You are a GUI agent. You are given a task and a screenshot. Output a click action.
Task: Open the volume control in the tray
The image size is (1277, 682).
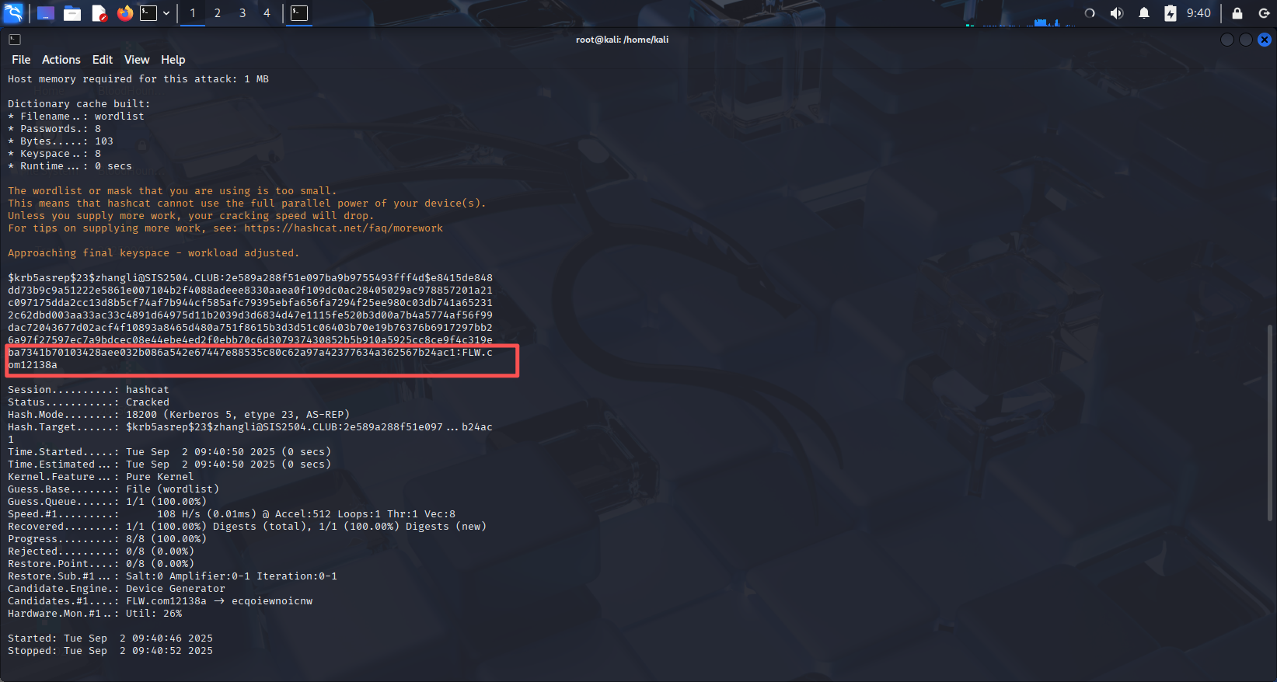point(1117,13)
